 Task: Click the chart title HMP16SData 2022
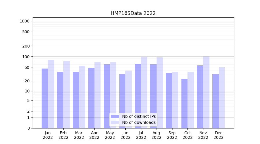tap(133, 13)
